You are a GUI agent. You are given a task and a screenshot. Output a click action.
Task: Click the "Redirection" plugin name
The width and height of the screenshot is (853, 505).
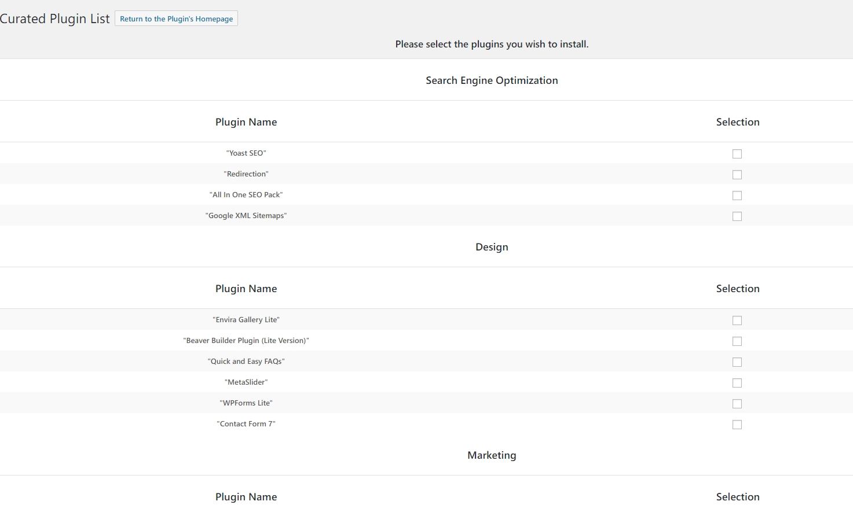(246, 174)
